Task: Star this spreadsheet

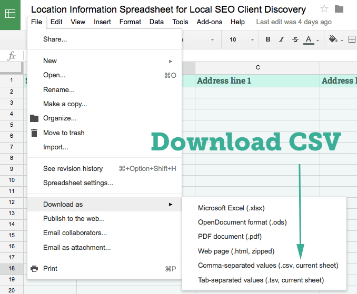Action: (324, 9)
